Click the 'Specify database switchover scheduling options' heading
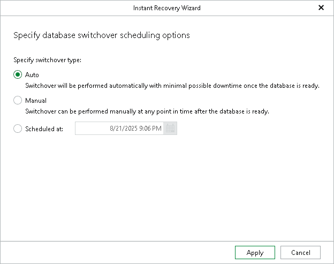The image size is (334, 264). pos(102,35)
